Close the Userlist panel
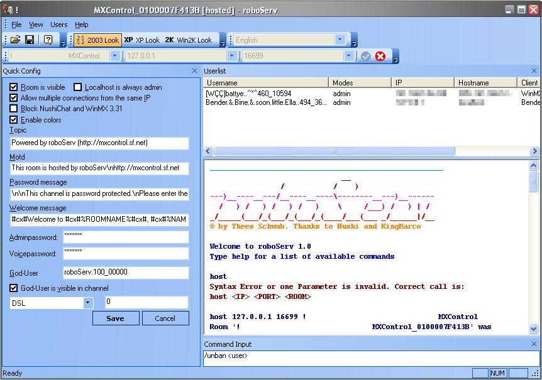This screenshot has width=542, height=380. 534,71
